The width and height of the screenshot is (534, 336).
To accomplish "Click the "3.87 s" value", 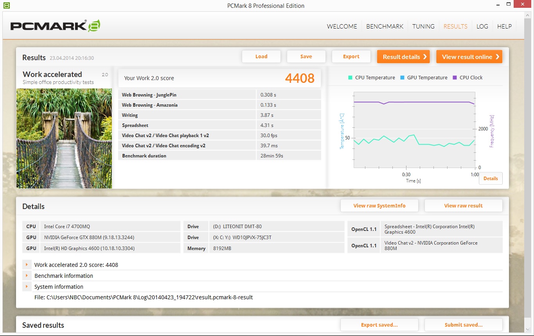I will pyautogui.click(x=267, y=115).
